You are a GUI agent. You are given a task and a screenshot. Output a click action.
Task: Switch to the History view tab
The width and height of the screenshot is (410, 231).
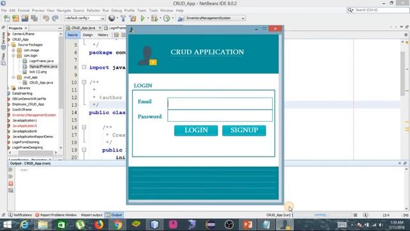(102, 35)
